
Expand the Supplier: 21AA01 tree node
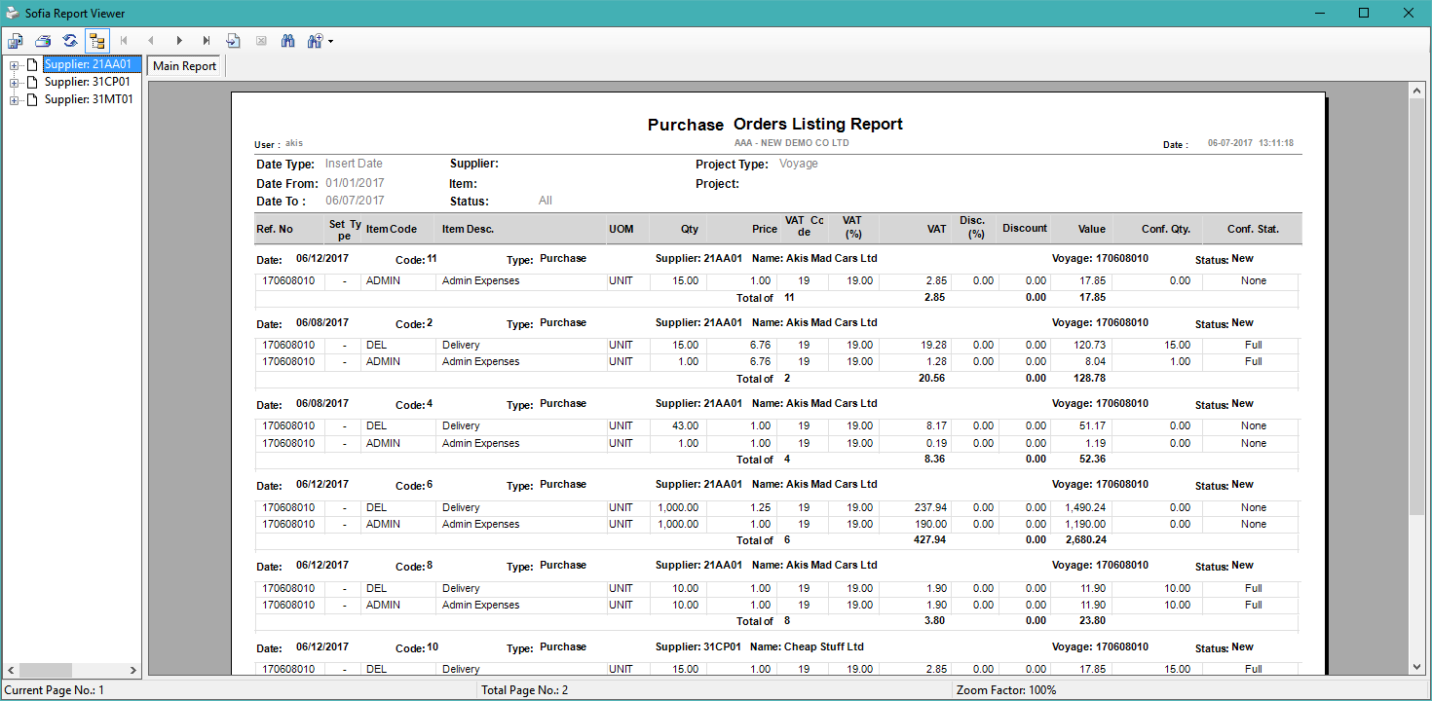tap(15, 65)
